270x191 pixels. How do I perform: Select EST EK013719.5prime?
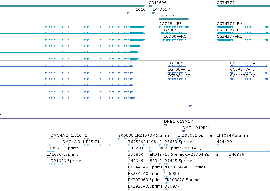(x=167, y=155)
